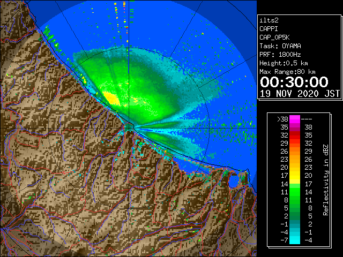The image size is (343, 257).
Task: Select the 'Height:0.5 km' value
Action: coord(284,63)
